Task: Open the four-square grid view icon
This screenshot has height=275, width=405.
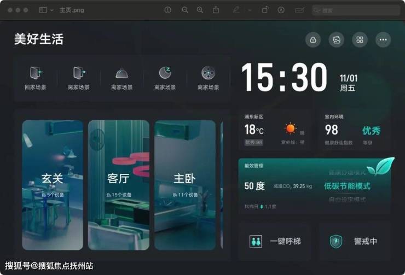Action: [x=360, y=40]
